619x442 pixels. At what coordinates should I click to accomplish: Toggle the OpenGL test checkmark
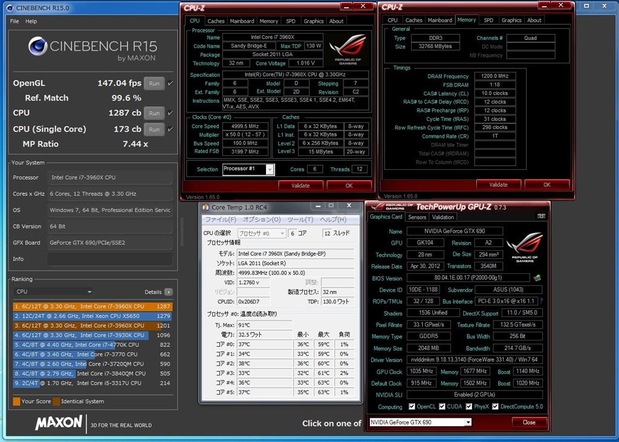tap(170, 83)
